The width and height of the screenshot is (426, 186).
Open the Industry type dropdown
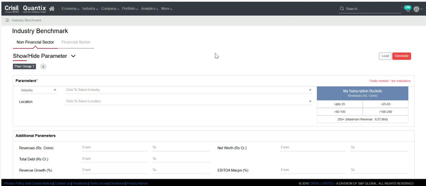(38, 90)
